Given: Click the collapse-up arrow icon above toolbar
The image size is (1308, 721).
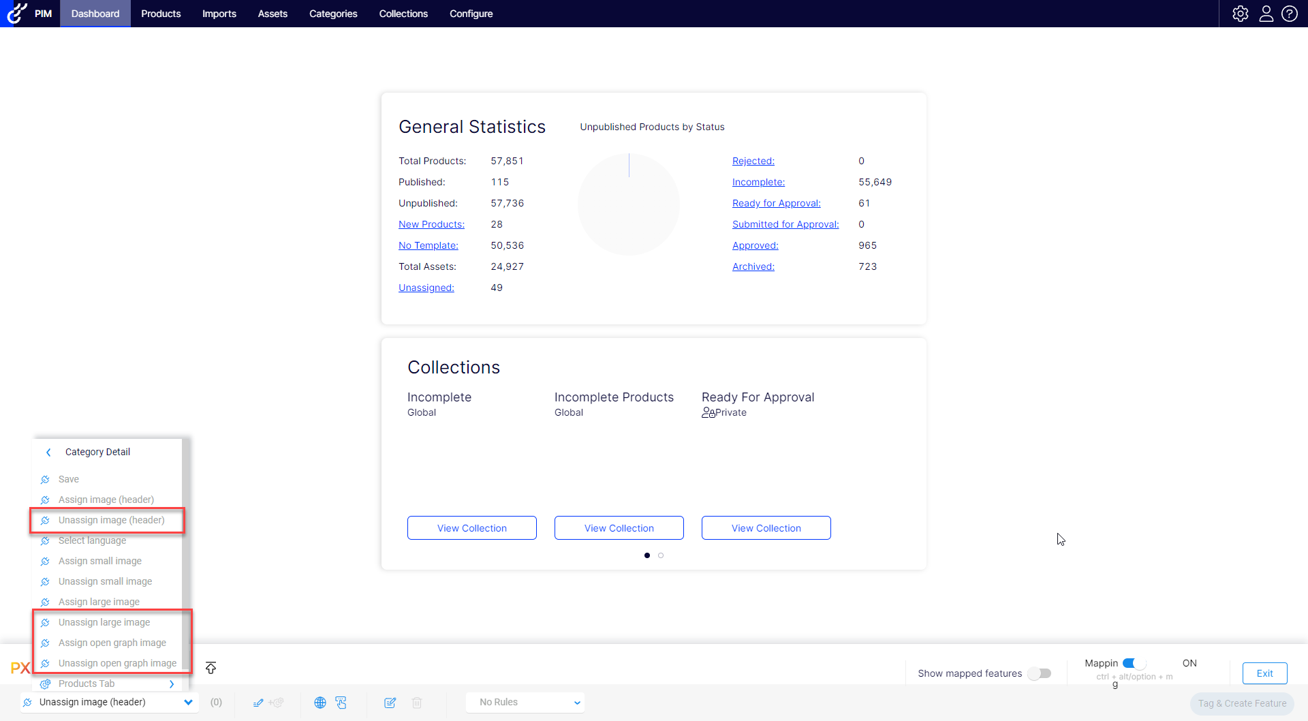Looking at the screenshot, I should (x=211, y=668).
